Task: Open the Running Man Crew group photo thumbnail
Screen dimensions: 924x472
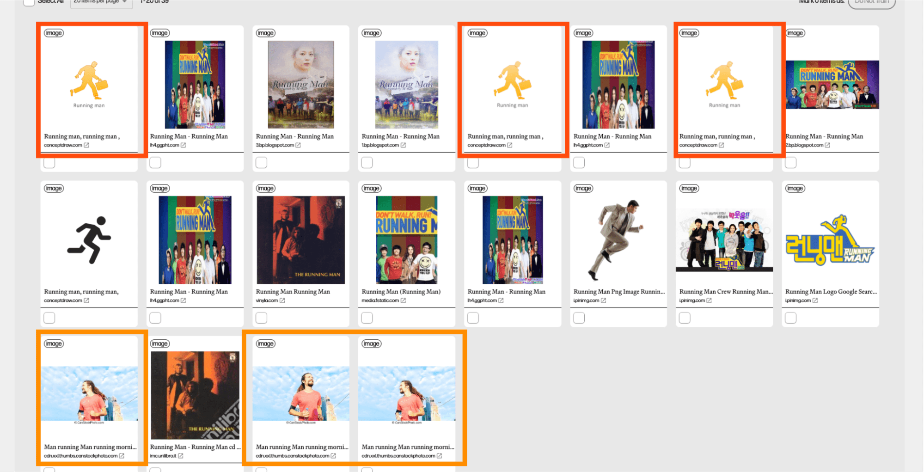Action: click(724, 240)
